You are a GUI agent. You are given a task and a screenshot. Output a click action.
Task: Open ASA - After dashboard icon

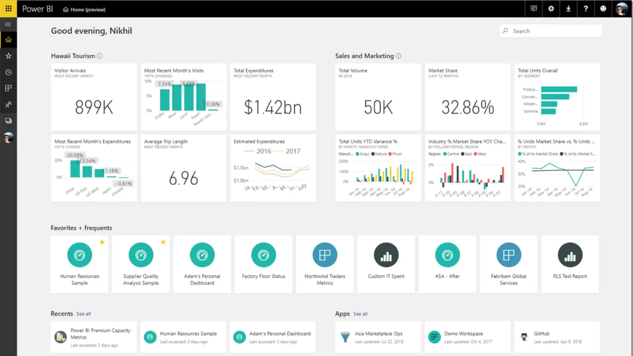click(447, 255)
